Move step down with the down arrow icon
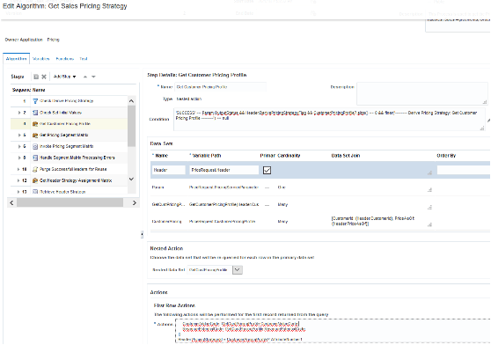491x345 pixels. tap(93, 77)
